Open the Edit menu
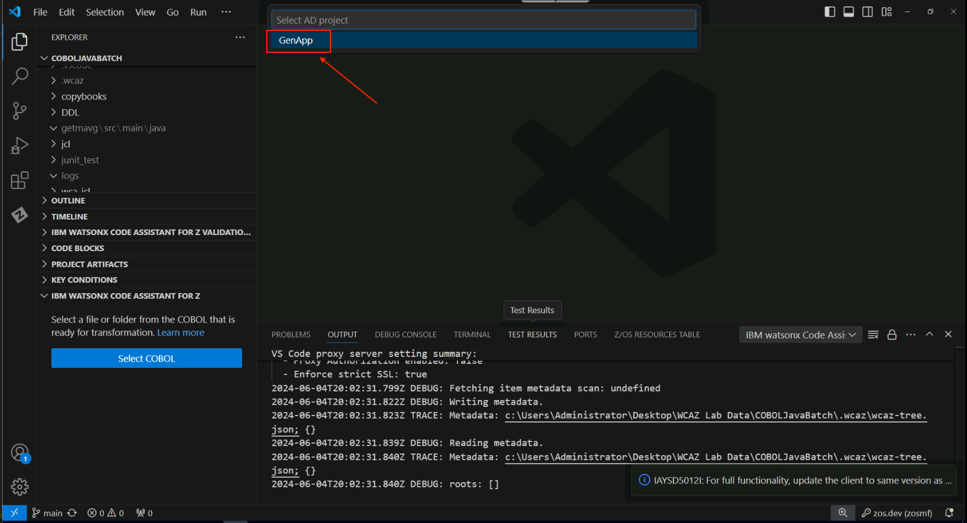 pos(67,12)
